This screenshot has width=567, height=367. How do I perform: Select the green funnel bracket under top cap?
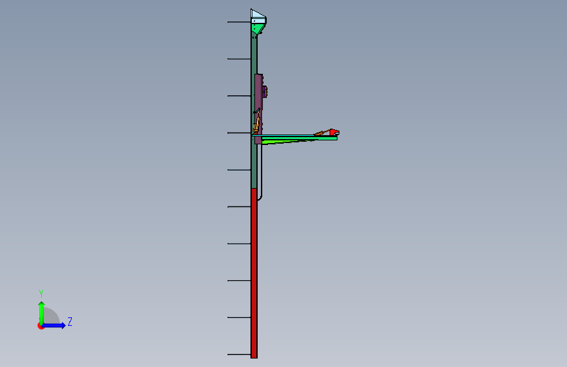click(258, 29)
